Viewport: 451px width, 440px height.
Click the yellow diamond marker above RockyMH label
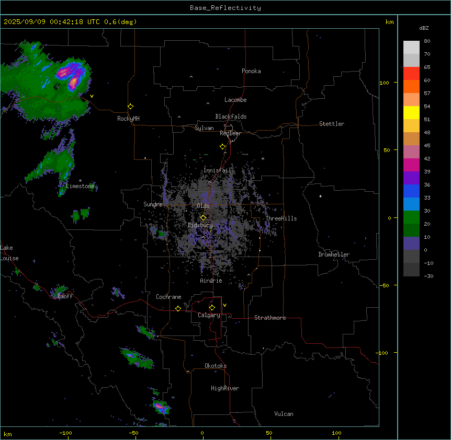point(130,107)
